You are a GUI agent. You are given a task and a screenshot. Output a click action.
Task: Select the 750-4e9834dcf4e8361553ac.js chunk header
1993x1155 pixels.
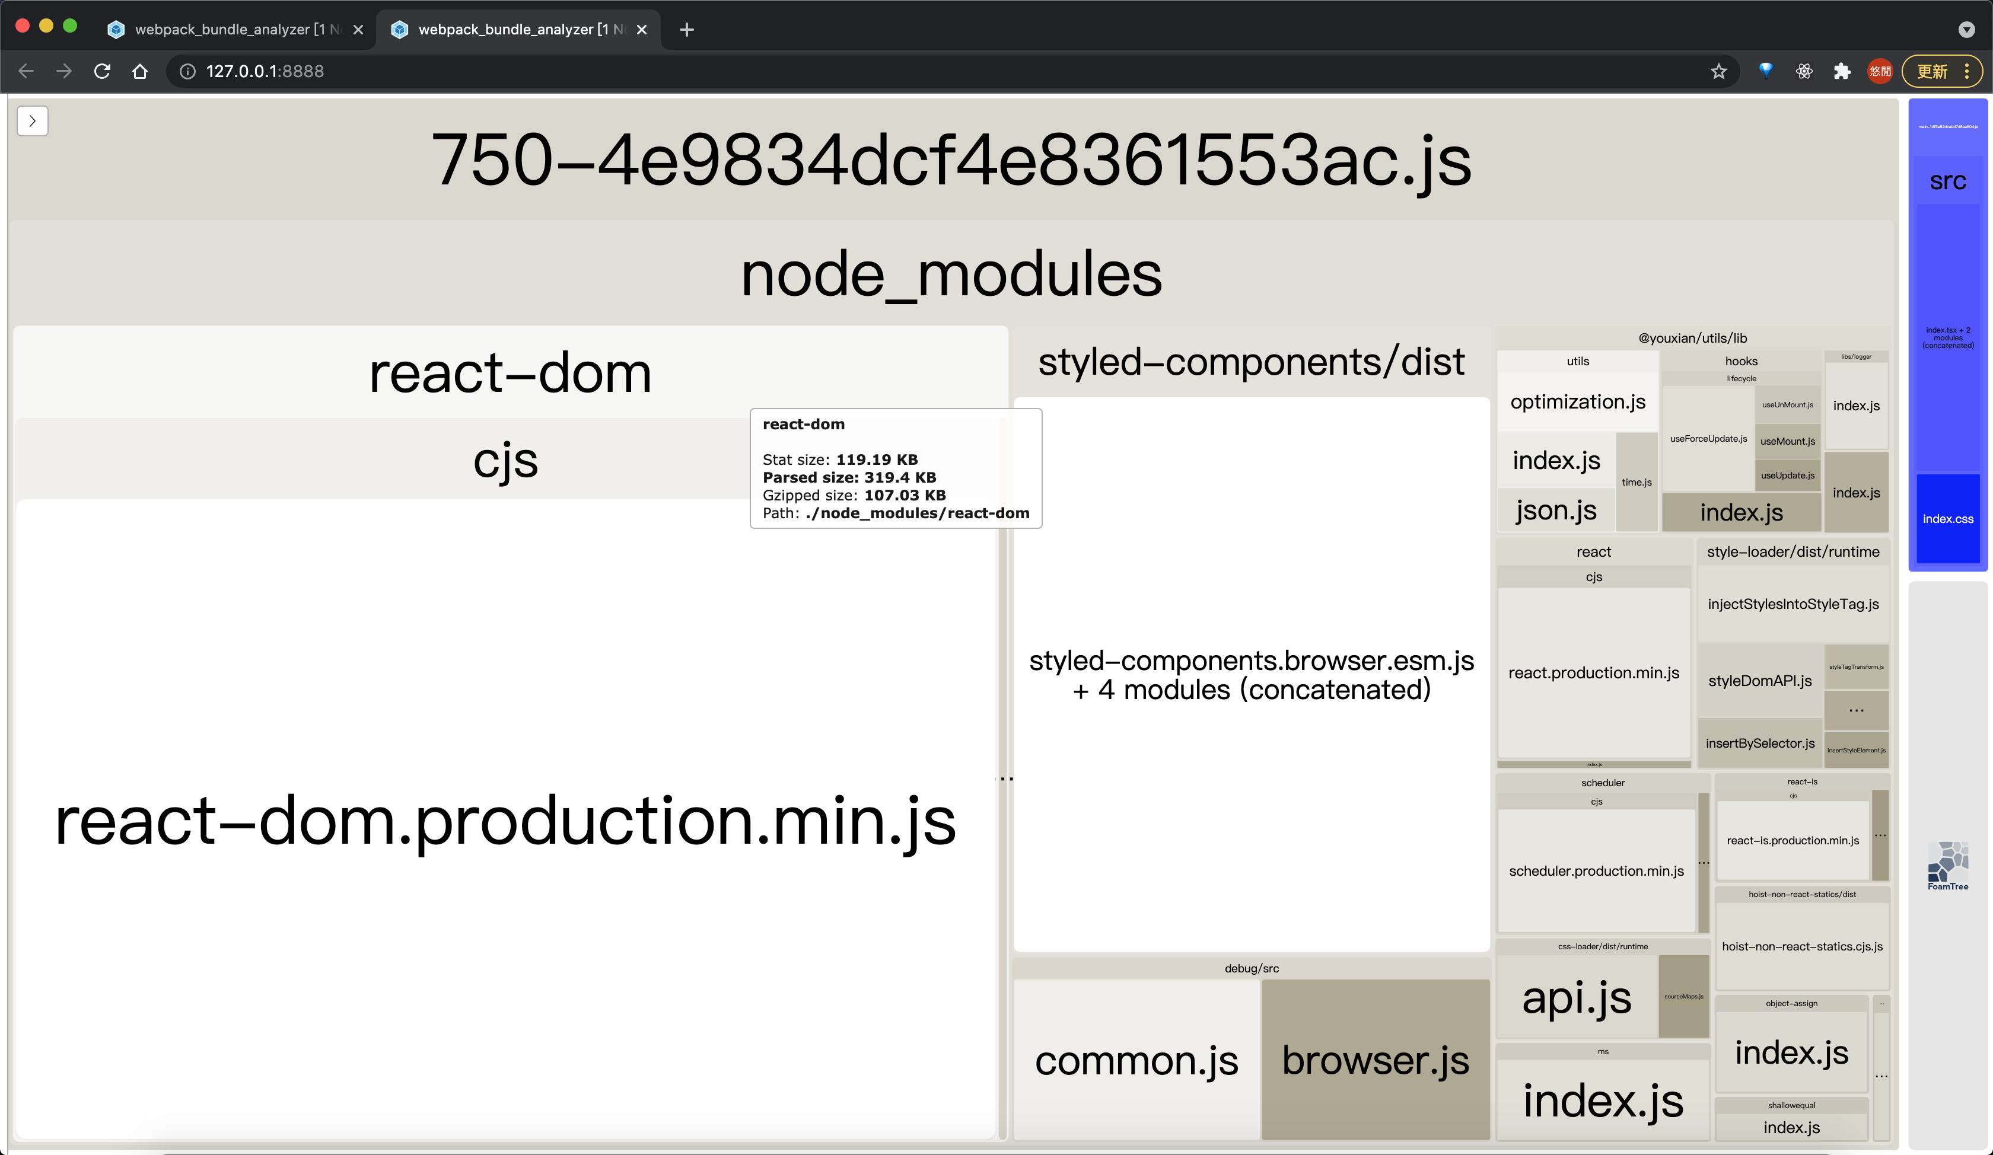click(x=951, y=161)
